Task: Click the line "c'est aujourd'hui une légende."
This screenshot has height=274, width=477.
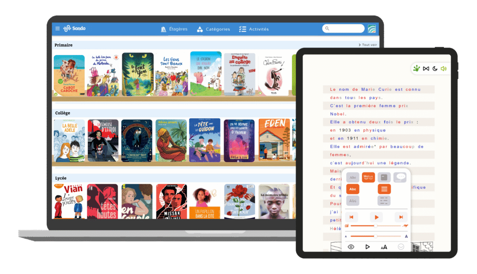Action: 371,163
